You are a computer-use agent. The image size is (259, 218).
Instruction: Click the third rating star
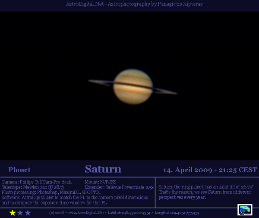pos(28,213)
